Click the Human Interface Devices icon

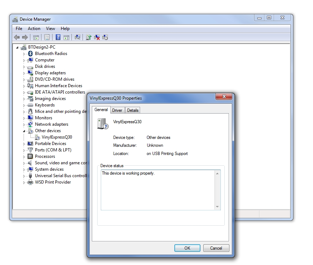coord(30,86)
